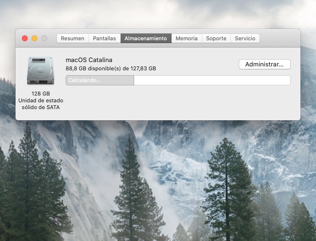The width and height of the screenshot is (316, 241).
Task: Click the white free-space portion of storage bar
Action: pyautogui.click(x=212, y=80)
